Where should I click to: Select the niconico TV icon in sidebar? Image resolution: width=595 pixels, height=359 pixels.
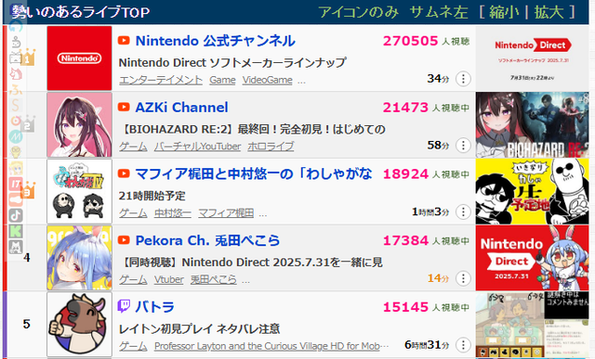[16, 58]
